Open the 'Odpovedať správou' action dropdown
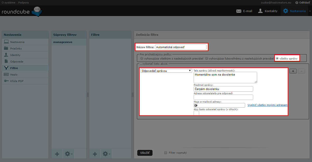The image size is (312, 162). coord(166,71)
